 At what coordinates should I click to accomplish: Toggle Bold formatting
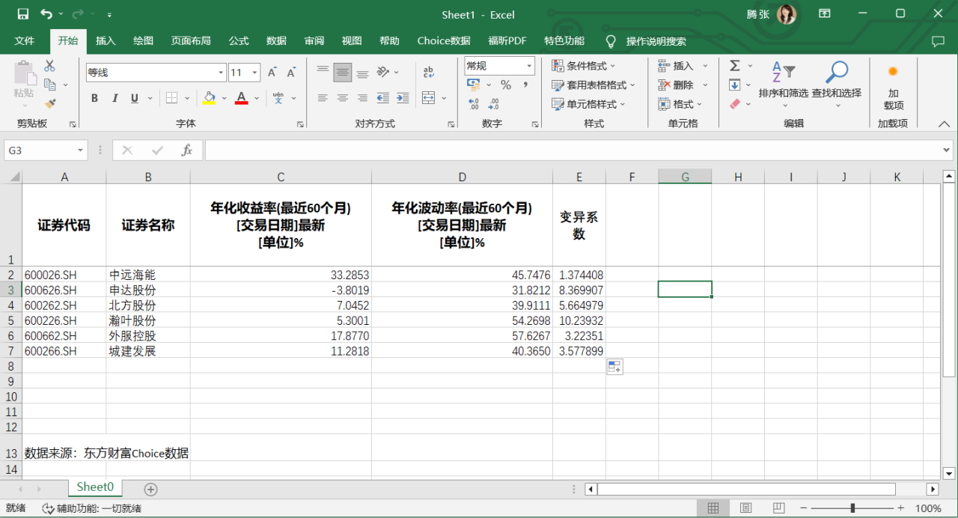94,98
